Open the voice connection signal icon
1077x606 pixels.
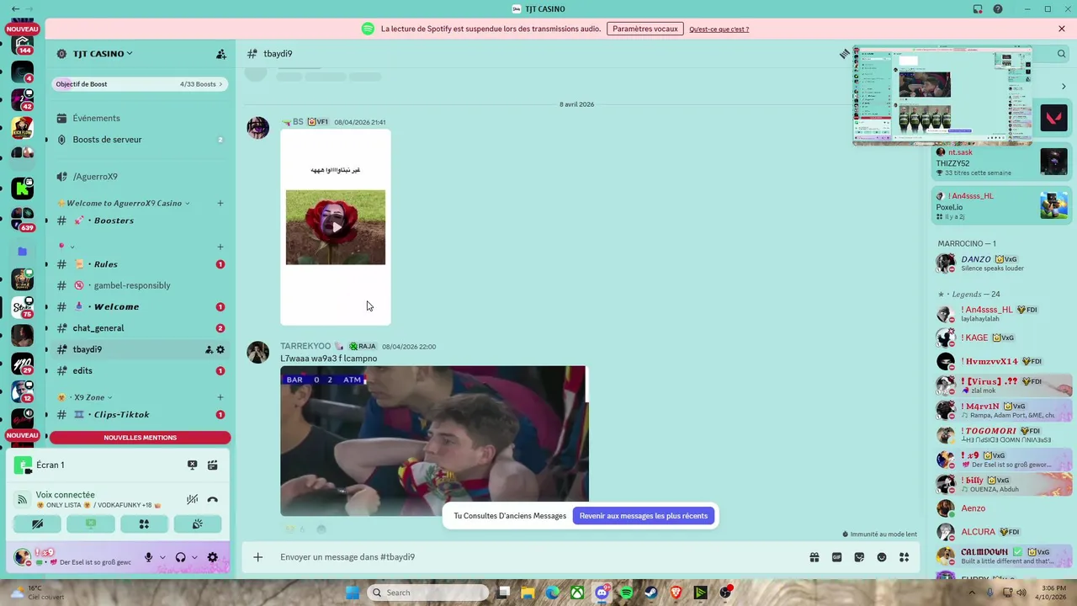pyautogui.click(x=23, y=499)
